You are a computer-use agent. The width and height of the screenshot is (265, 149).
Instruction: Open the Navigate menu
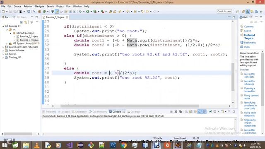click(40, 7)
